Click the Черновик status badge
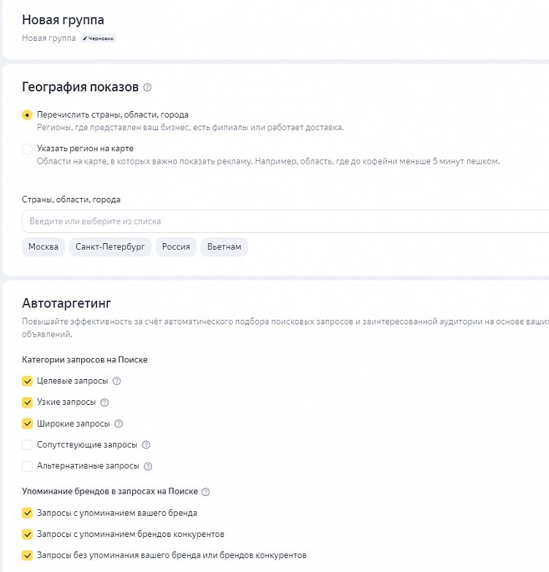This screenshot has width=549, height=572. (x=98, y=38)
